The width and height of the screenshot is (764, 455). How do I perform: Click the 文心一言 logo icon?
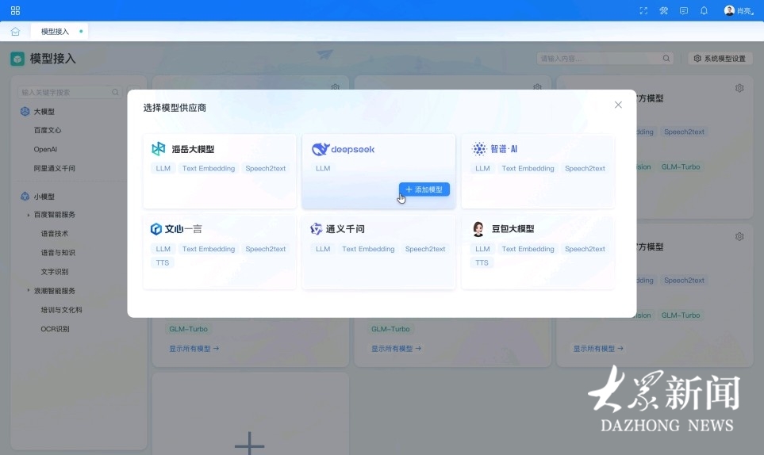156,229
